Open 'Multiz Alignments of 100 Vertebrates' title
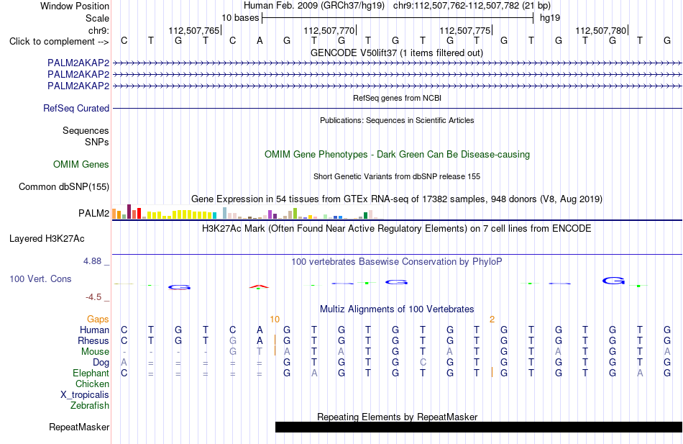683x444 pixels. [397, 309]
